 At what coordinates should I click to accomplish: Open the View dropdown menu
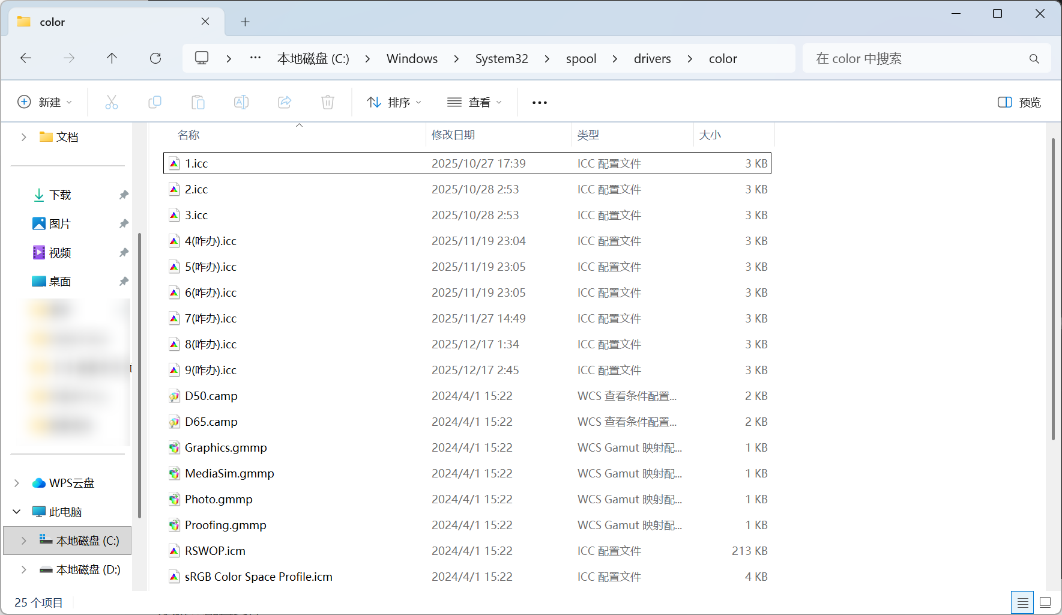(x=474, y=102)
